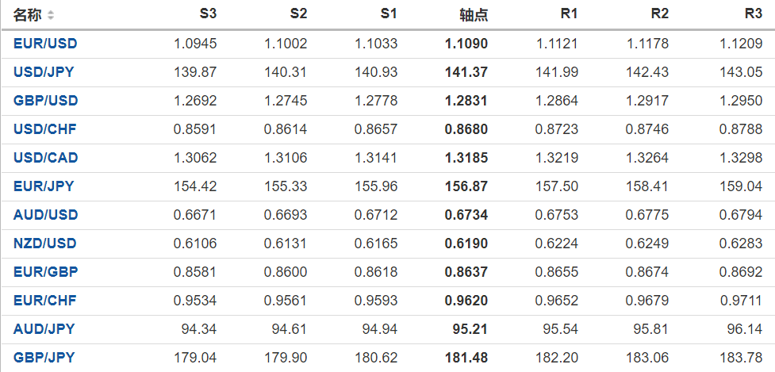This screenshot has height=372, width=775.
Task: Click the sort arrows icon beside 名称
Action: [x=52, y=15]
